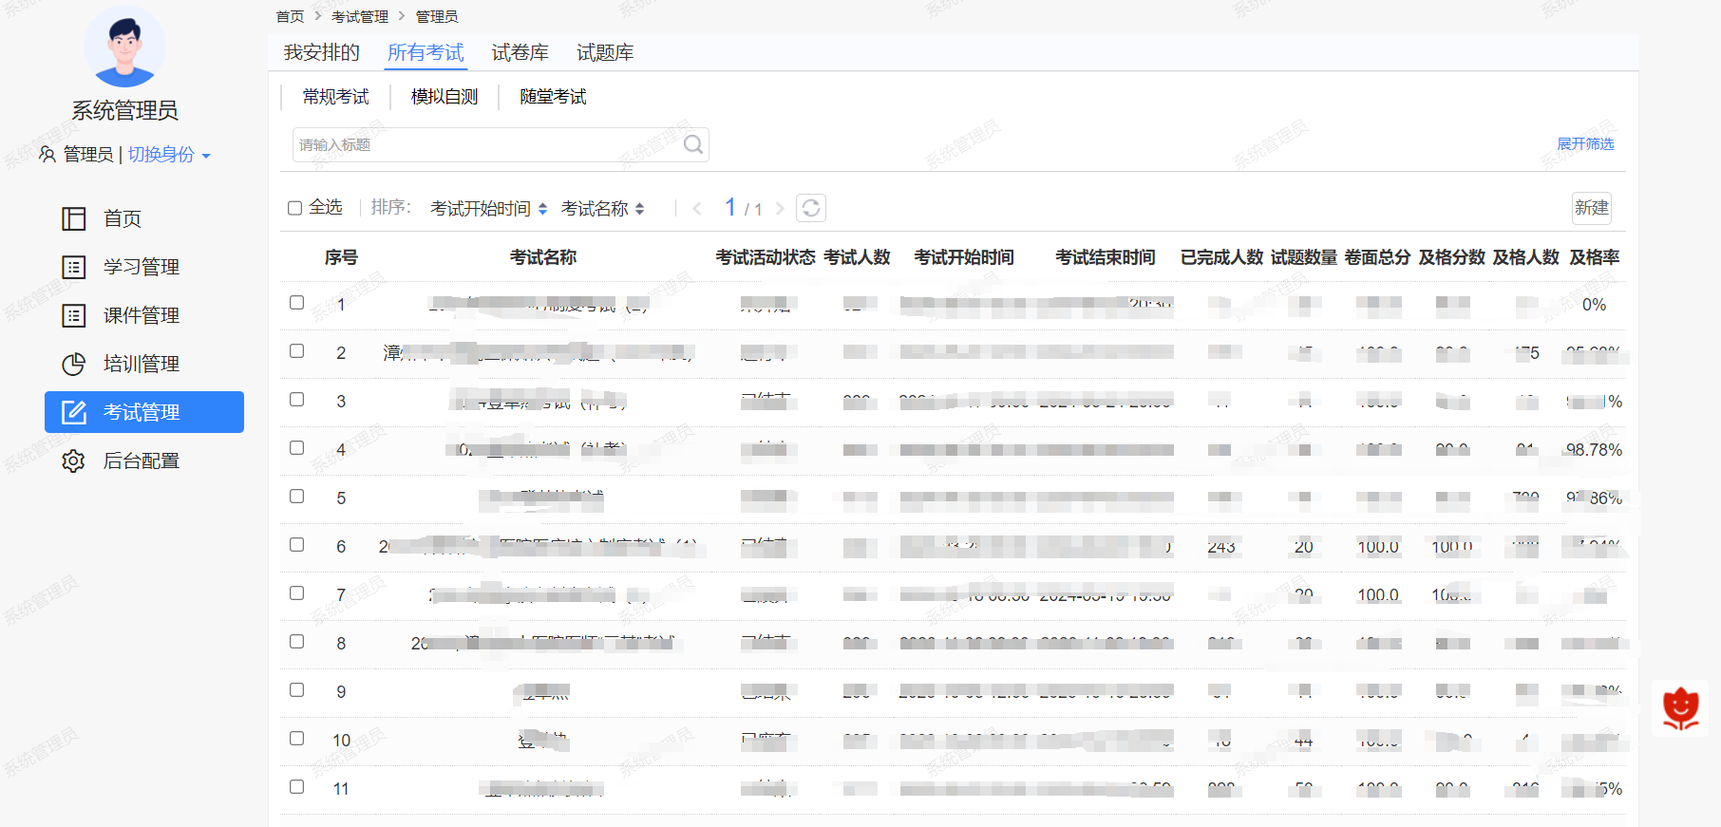
Task: Sort by 考试开始时间
Action: (x=488, y=209)
